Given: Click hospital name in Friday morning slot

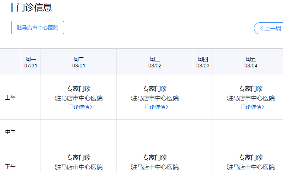Looking at the screenshot, I should [x=251, y=98].
